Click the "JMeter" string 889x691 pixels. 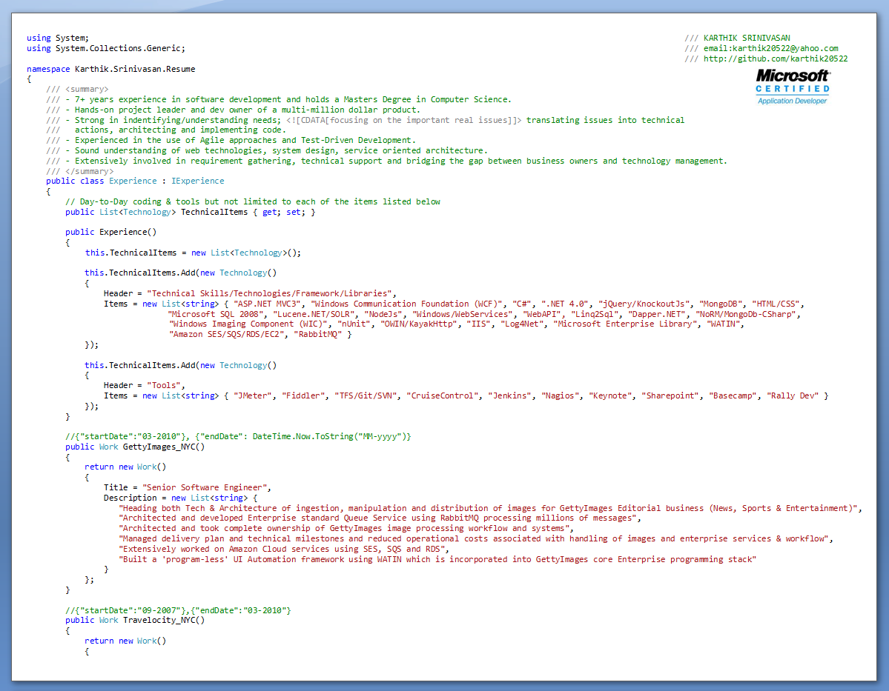[252, 395]
